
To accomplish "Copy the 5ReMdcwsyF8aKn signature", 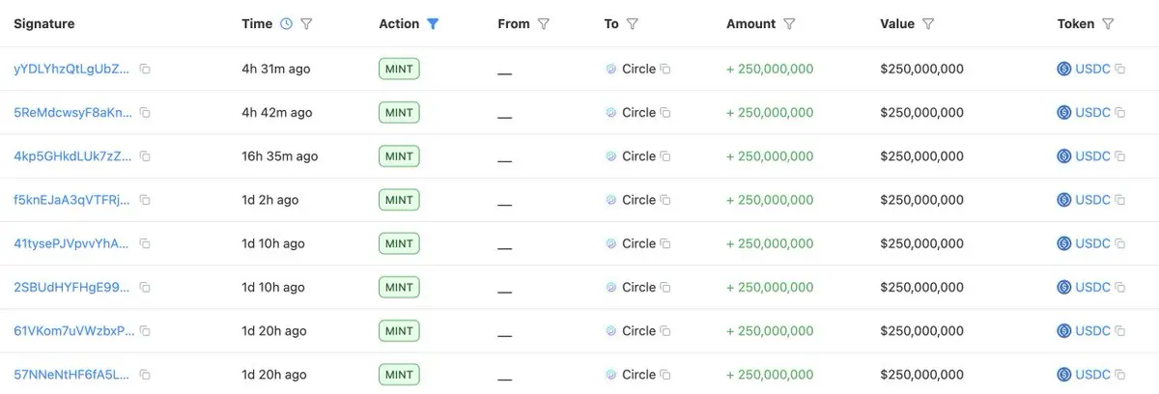I will pos(145,113).
